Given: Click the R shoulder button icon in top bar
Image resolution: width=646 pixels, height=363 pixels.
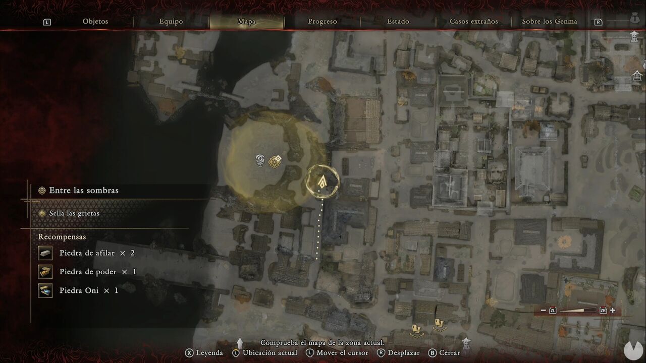Looking at the screenshot, I should click(x=599, y=22).
